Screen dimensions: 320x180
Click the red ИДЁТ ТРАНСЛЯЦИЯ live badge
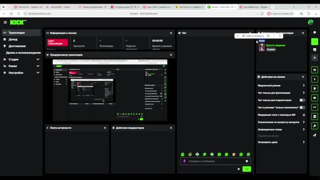coord(57,42)
